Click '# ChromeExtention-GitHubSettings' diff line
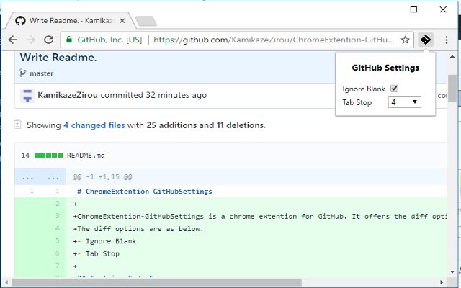Viewport: 461px width, 288px height. coord(144,192)
